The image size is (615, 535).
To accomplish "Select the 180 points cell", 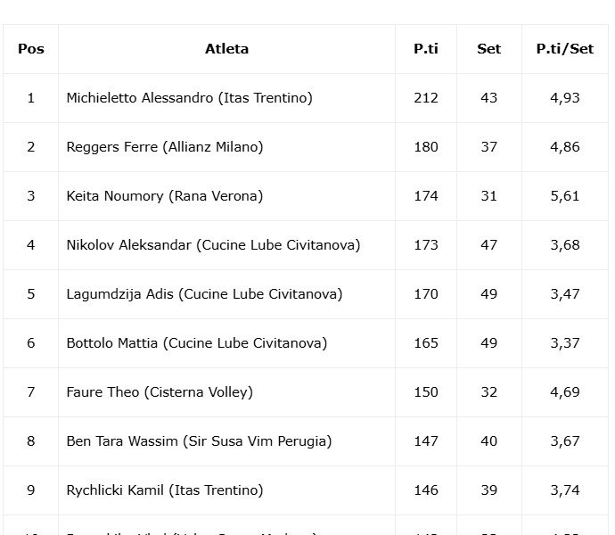I will point(426,147).
